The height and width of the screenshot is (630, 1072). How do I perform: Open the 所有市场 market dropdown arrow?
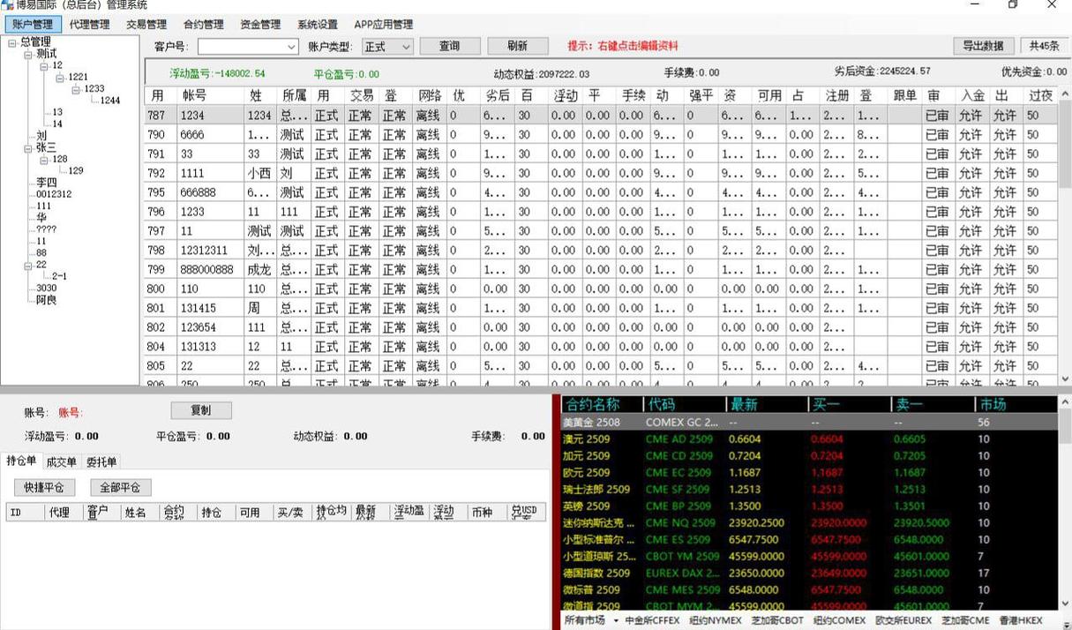(x=616, y=621)
